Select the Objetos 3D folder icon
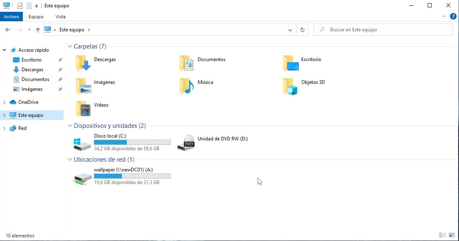 291,86
